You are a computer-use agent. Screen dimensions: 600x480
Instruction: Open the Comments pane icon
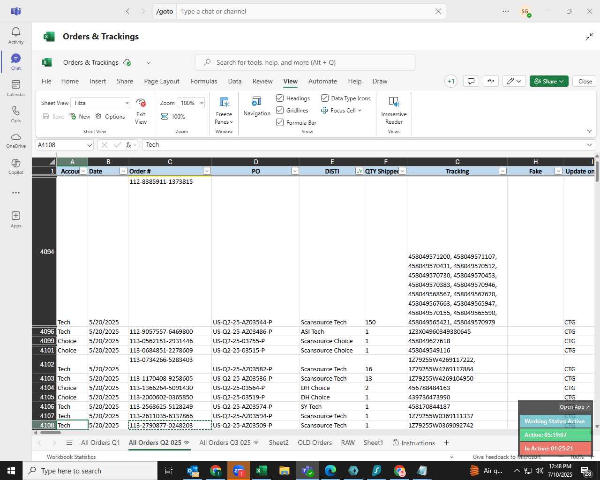[471, 81]
